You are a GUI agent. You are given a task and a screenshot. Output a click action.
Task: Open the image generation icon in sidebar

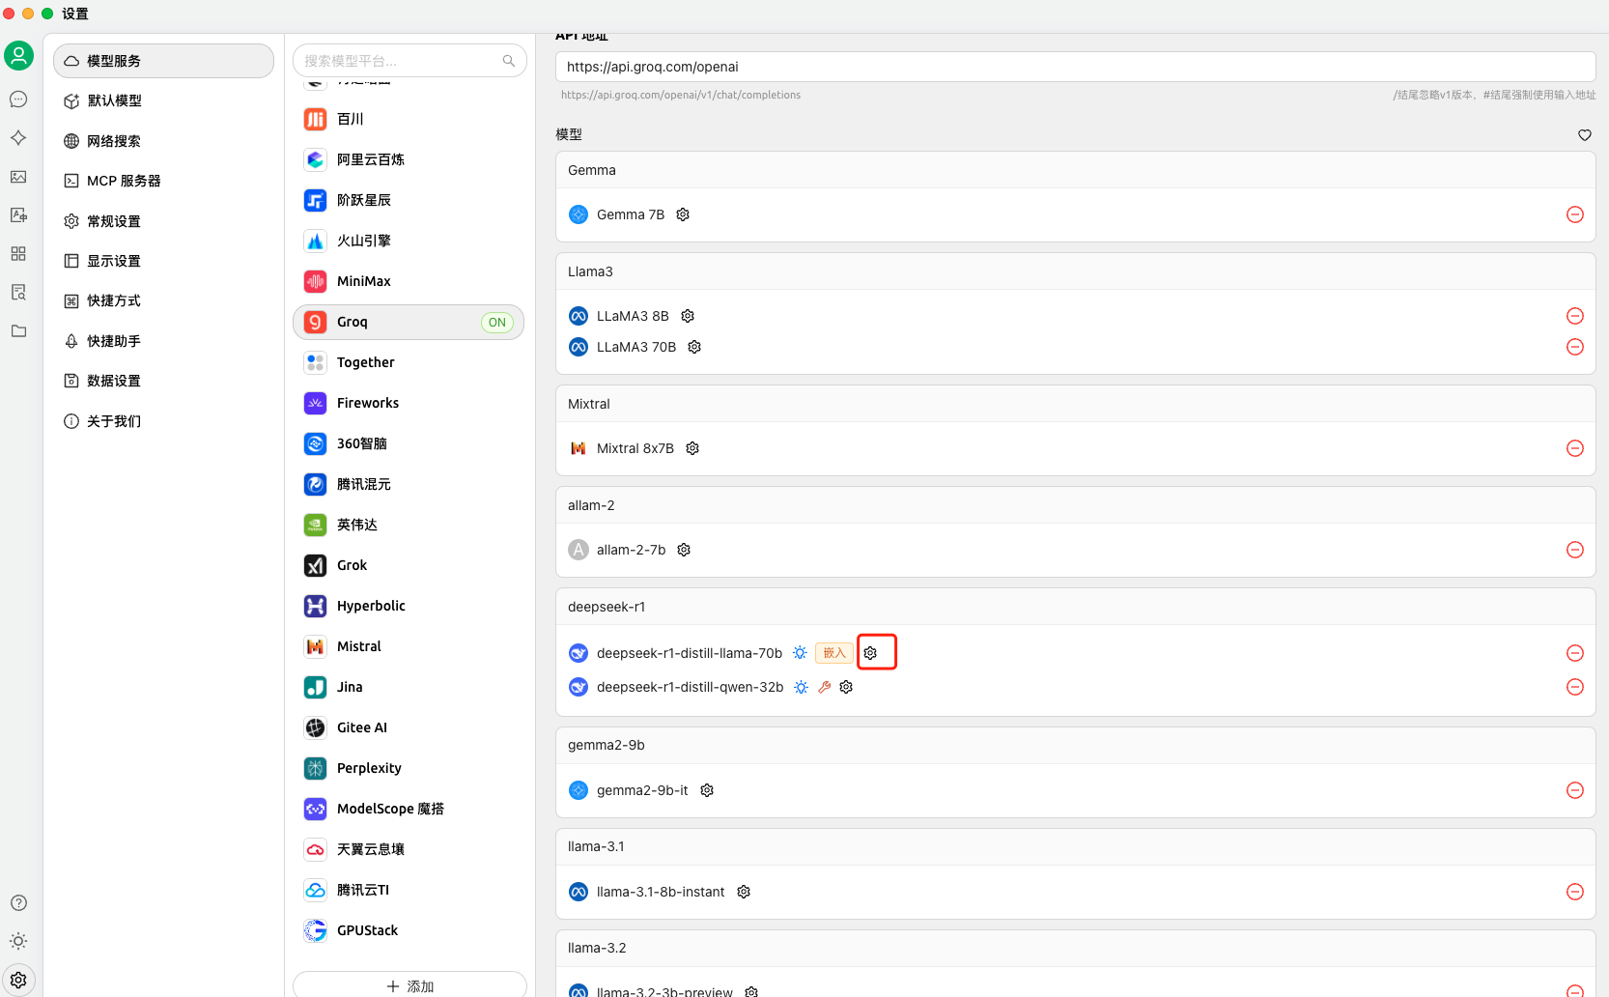18,178
